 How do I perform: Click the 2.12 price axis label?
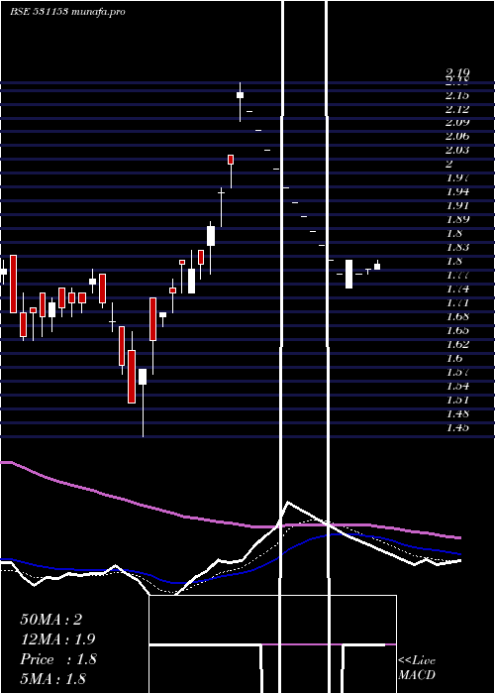457,109
